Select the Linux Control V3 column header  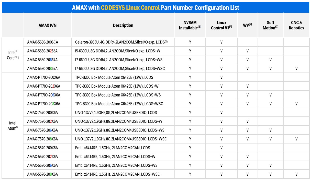221,25
